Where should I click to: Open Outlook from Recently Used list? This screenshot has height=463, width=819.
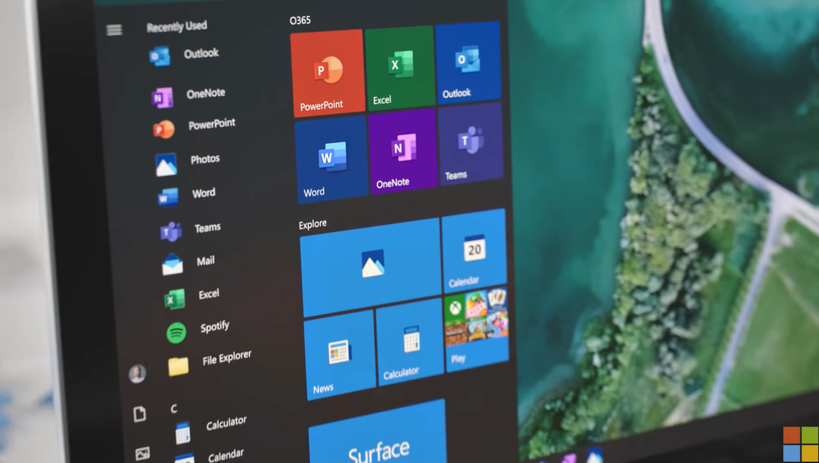[x=184, y=55]
